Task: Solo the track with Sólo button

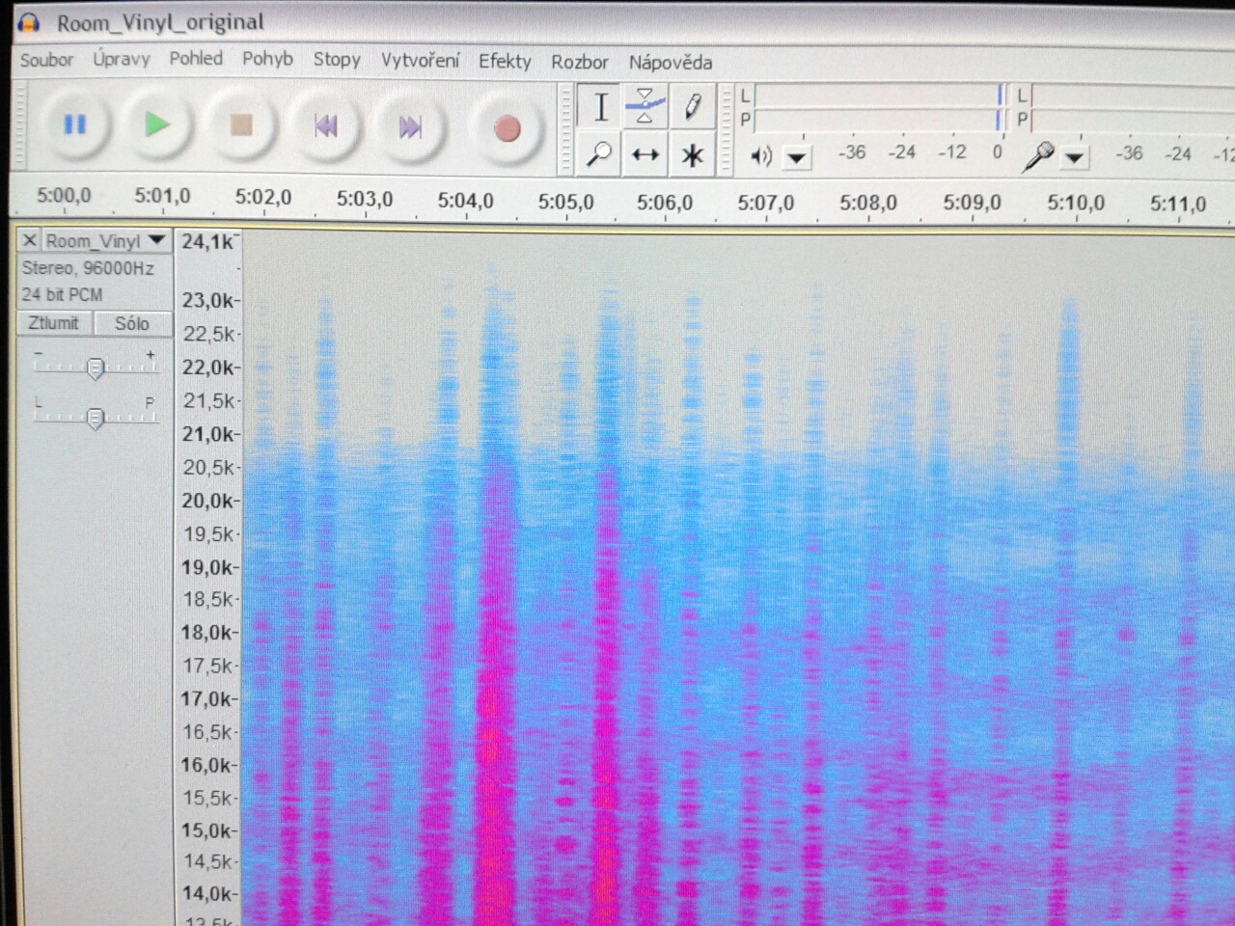Action: 132,324
